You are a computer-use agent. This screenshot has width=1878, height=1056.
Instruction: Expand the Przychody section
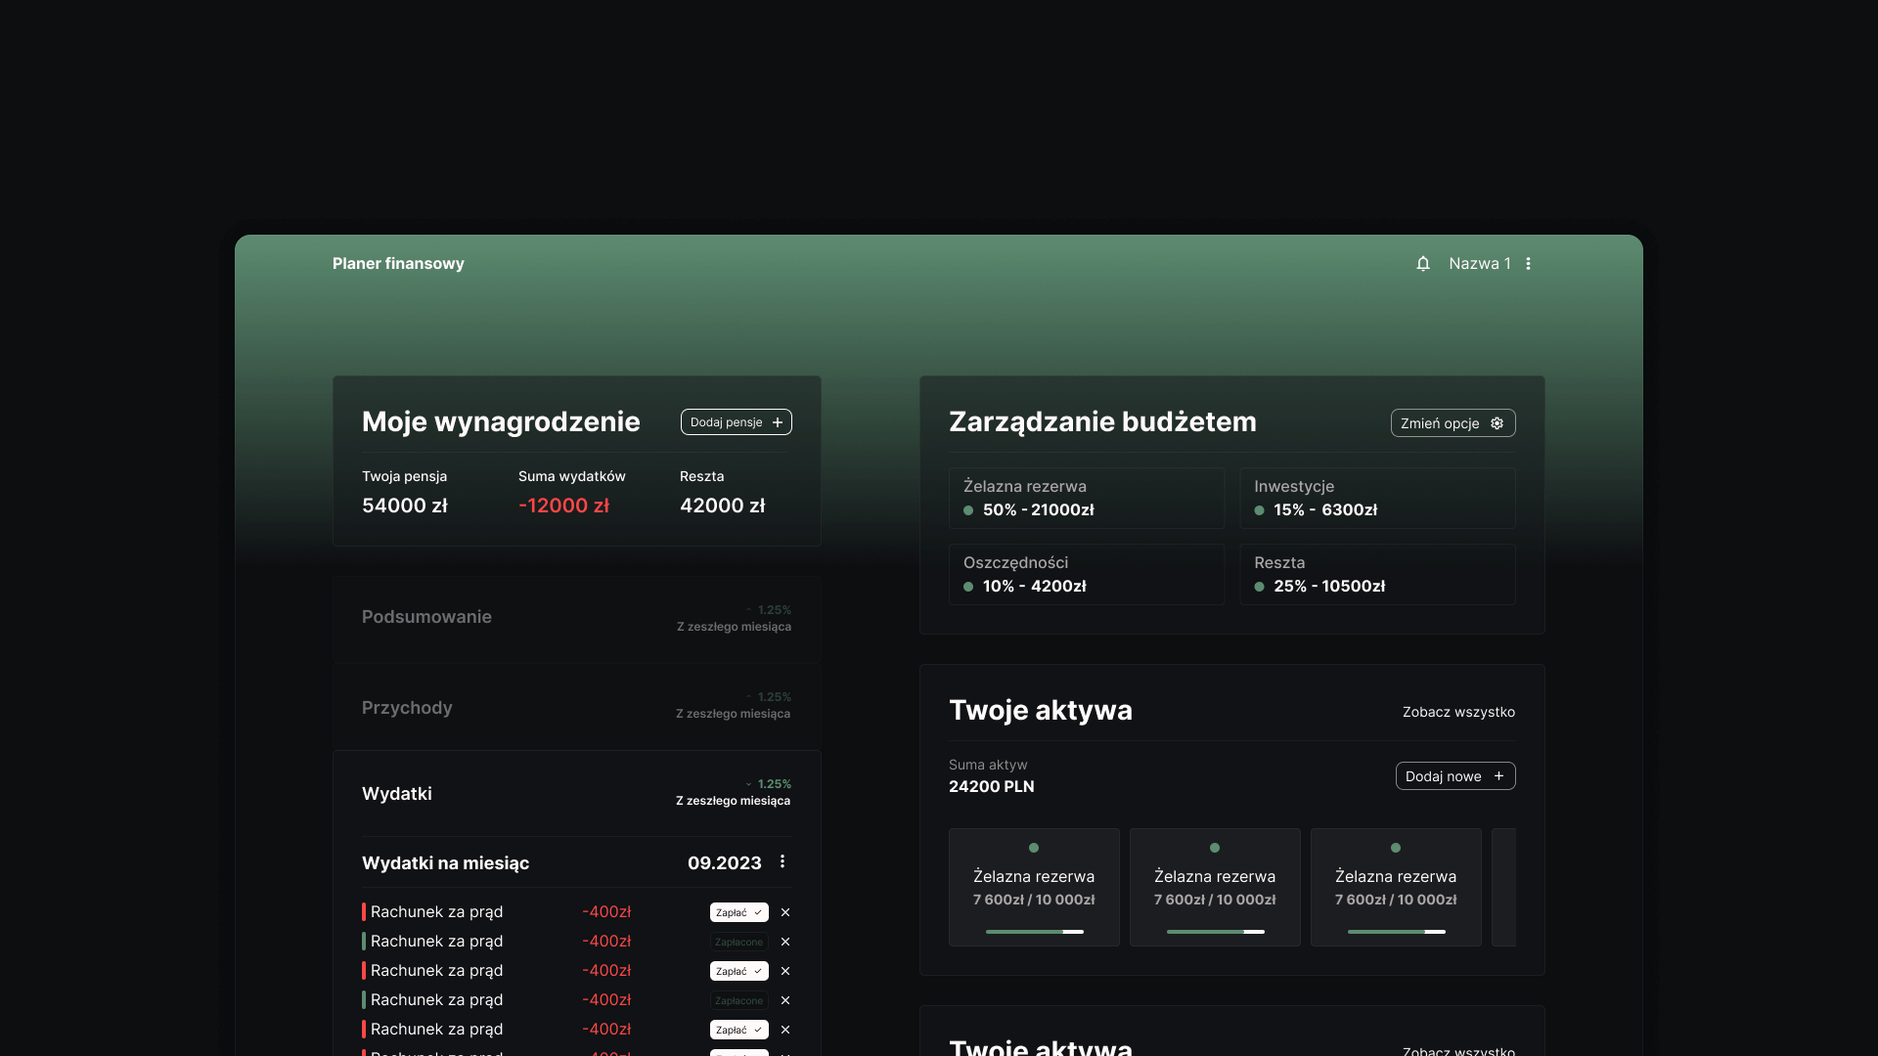408,707
